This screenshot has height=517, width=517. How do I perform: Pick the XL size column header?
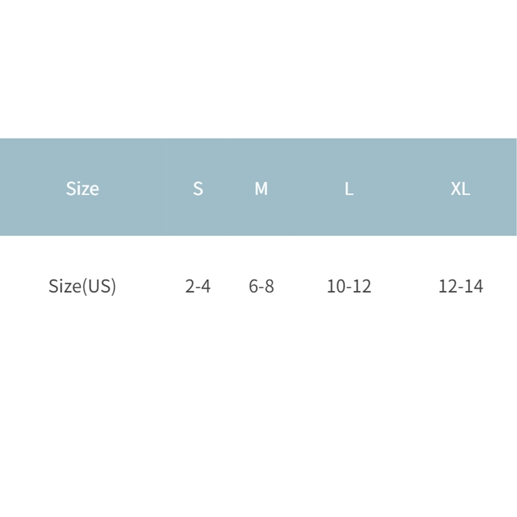460,189
